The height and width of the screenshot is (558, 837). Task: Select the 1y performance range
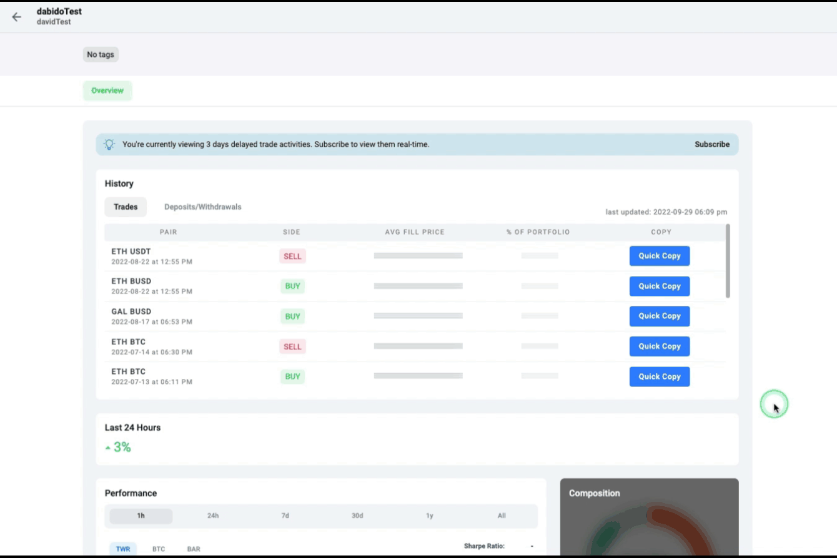[430, 516]
